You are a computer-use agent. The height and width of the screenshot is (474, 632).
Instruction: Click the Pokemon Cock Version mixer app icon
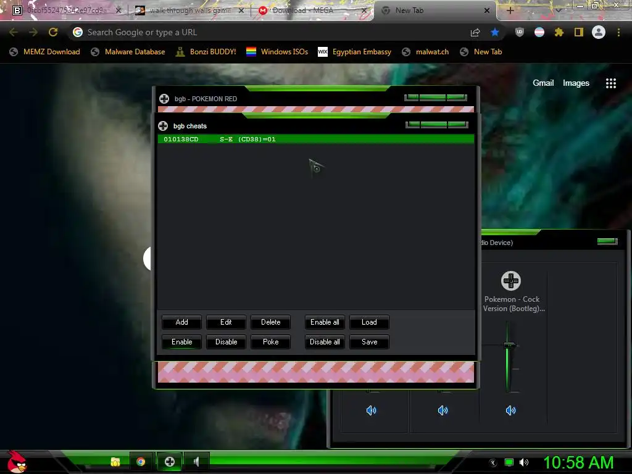511,281
